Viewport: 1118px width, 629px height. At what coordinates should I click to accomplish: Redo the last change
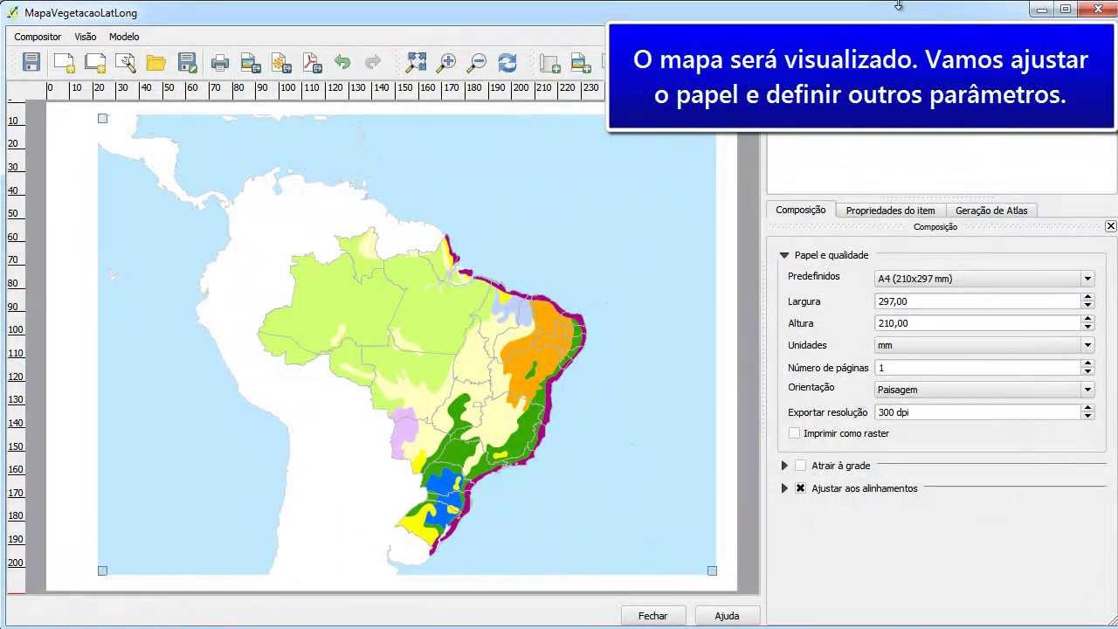[x=373, y=62]
